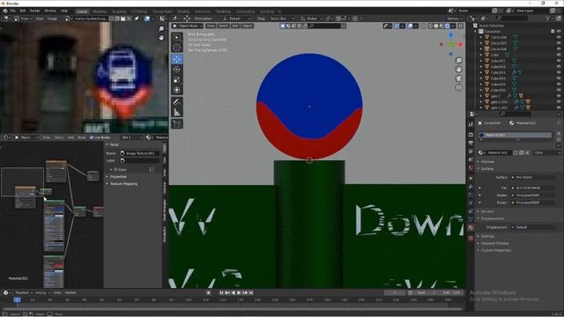
Task: Open the viewport Add menu
Action: pyautogui.click(x=235, y=26)
